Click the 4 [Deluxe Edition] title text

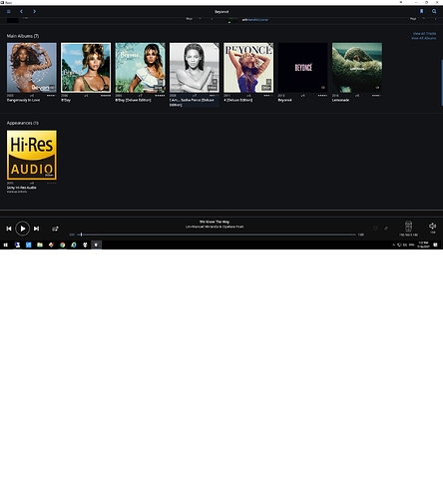tap(238, 100)
